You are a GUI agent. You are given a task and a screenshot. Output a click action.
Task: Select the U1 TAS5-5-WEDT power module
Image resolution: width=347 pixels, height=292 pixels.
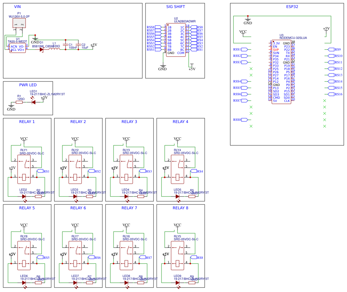tap(18, 48)
